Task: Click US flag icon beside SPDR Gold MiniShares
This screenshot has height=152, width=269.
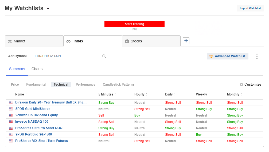Action: click(11, 109)
